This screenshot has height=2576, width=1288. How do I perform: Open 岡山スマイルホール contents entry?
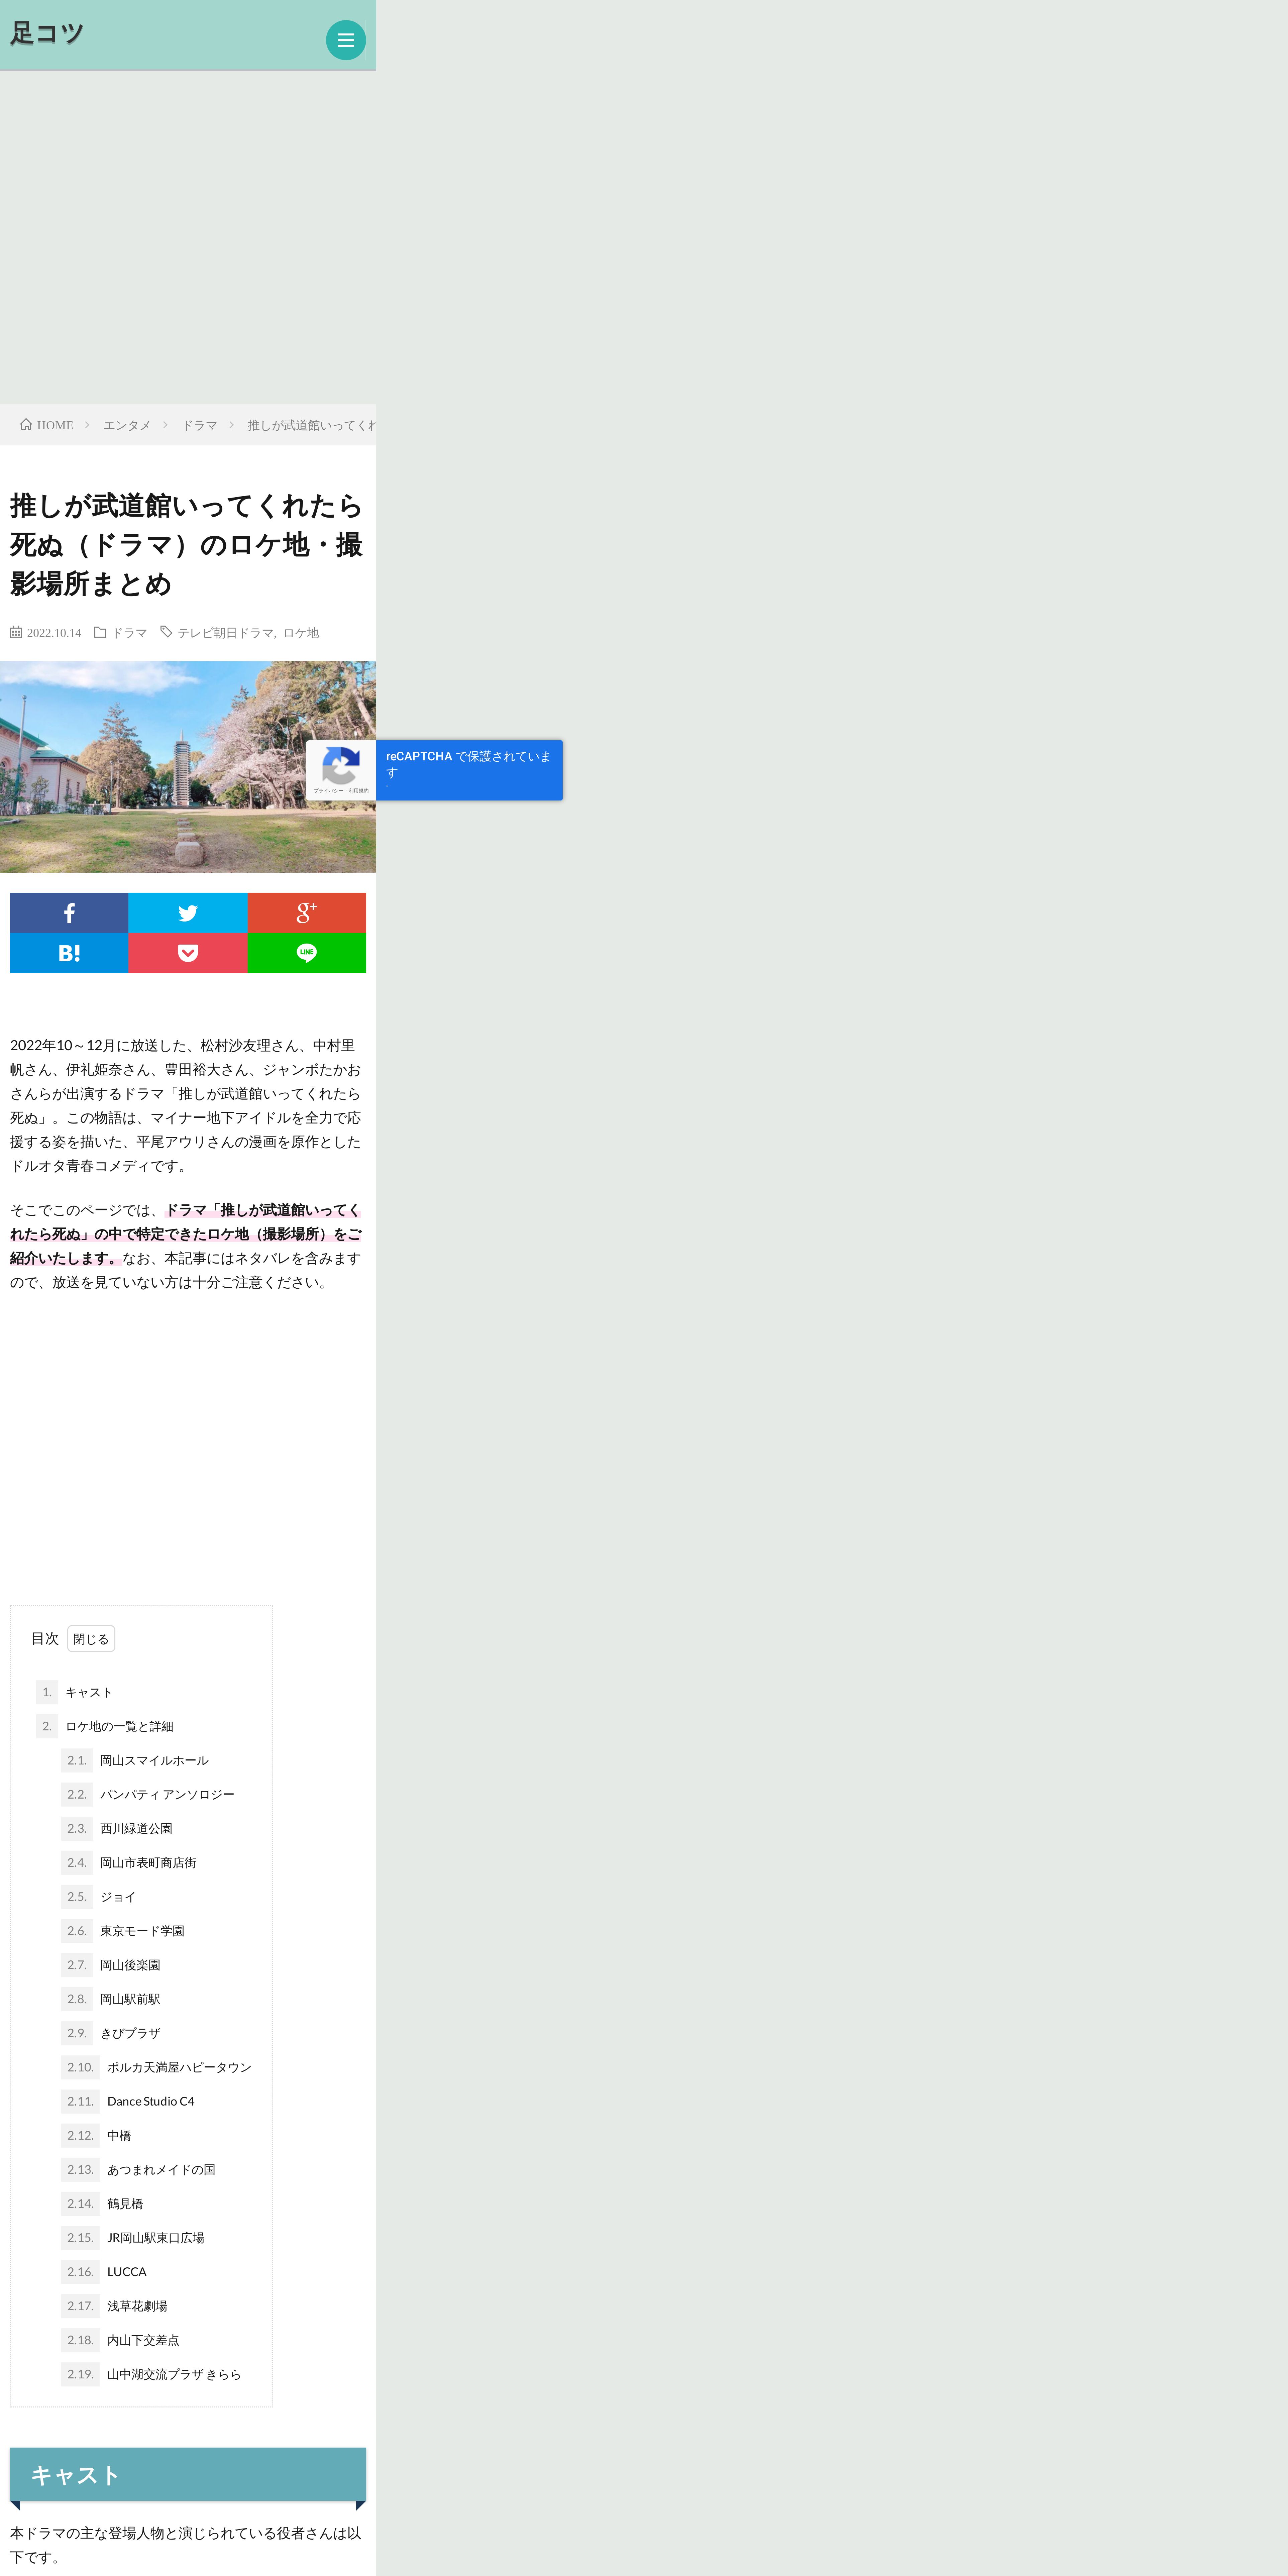click(x=154, y=1760)
